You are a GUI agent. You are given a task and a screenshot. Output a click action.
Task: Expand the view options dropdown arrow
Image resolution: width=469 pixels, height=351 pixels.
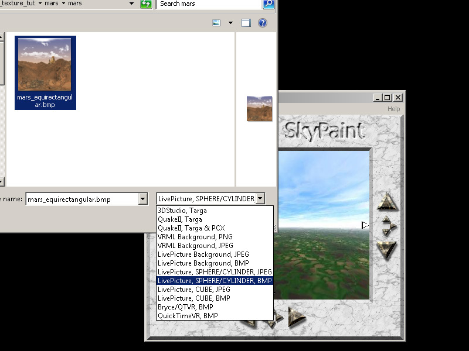coord(230,23)
